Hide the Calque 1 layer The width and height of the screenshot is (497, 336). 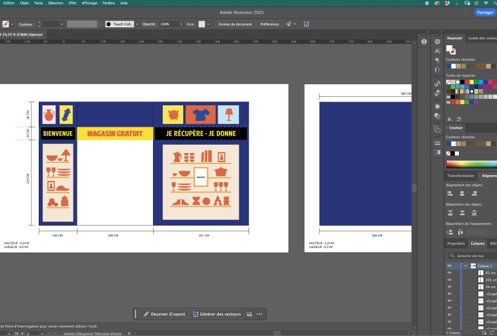click(x=449, y=266)
